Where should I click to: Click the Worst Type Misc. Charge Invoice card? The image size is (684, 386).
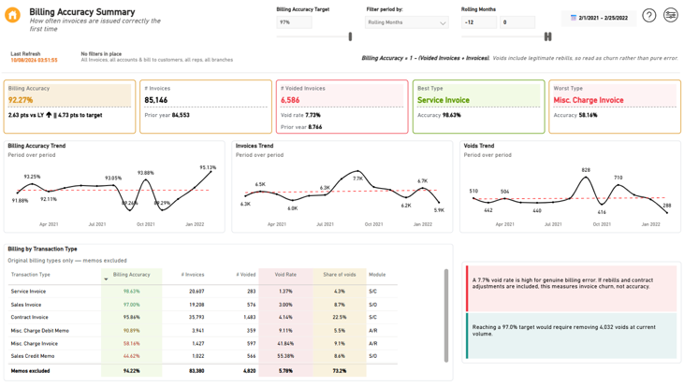point(614,107)
